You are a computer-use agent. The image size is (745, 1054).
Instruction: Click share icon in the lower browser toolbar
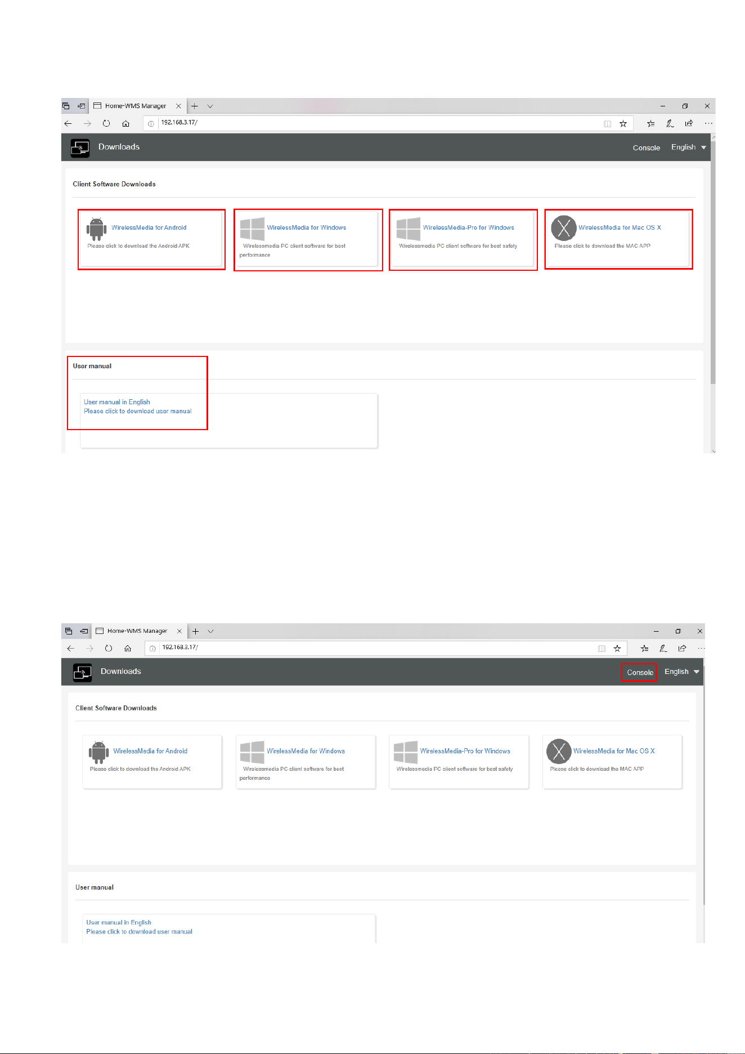pos(682,648)
